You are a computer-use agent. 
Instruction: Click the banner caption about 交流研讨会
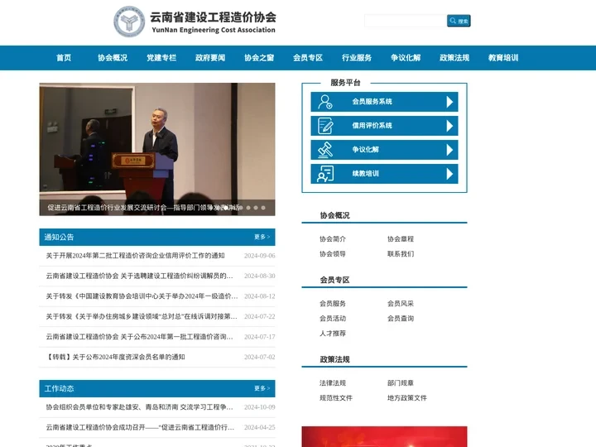(144, 208)
